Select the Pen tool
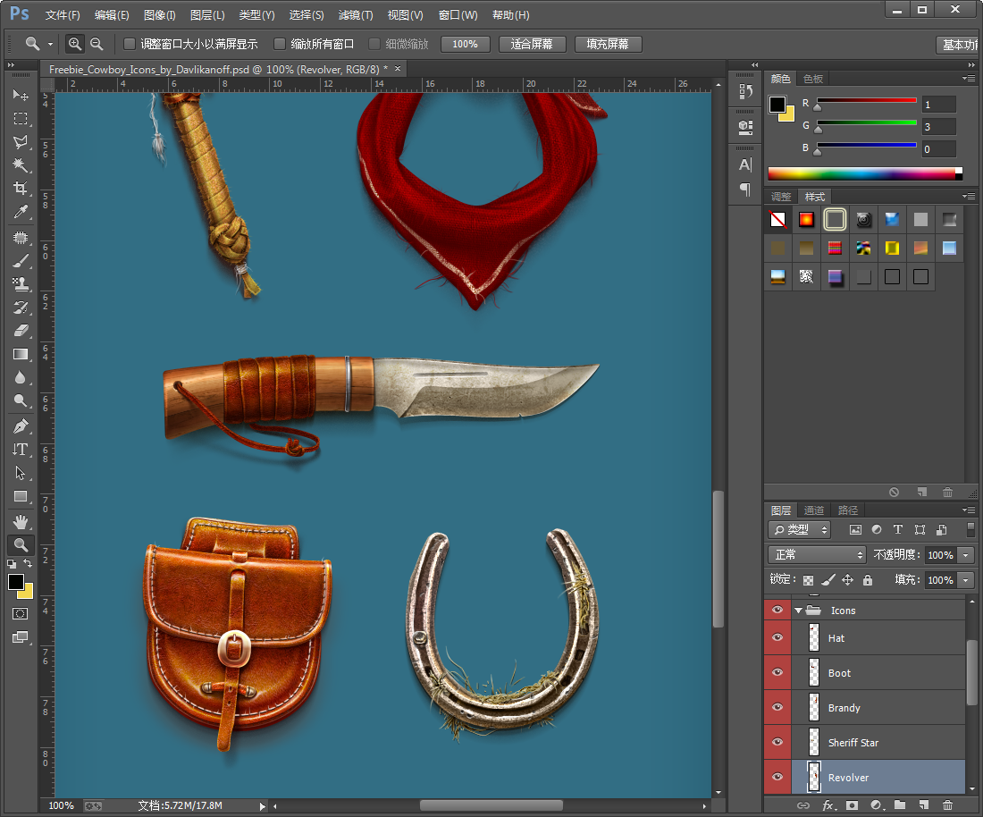This screenshot has height=817, width=983. [20, 426]
